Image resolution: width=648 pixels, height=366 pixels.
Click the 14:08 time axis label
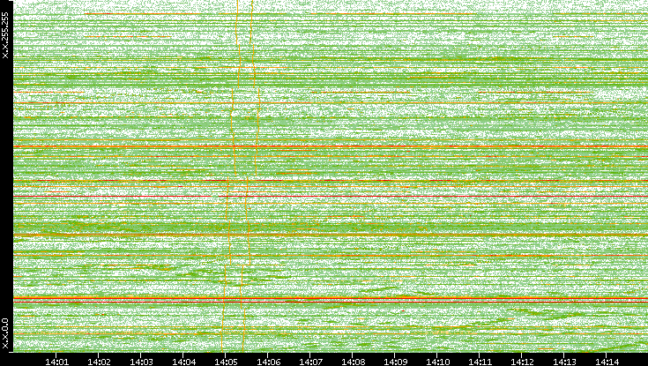pos(353,362)
